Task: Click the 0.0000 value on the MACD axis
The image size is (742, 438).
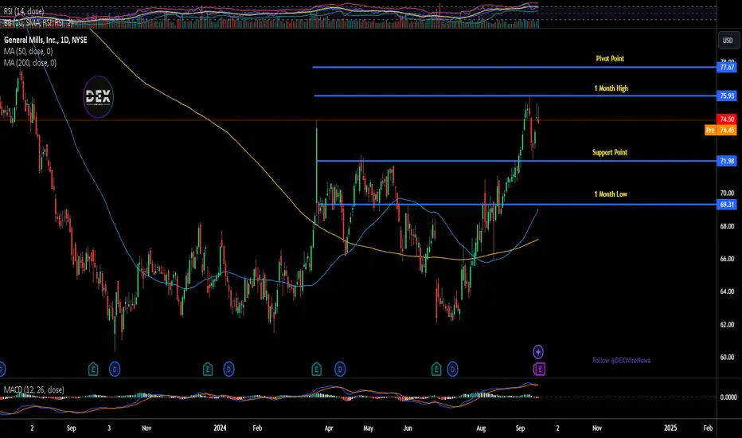Action: [728, 397]
